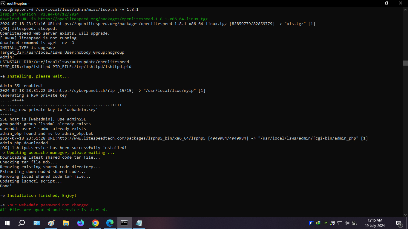
Task: Click 'Removing local shared code tar file...'
Action: 45,177
